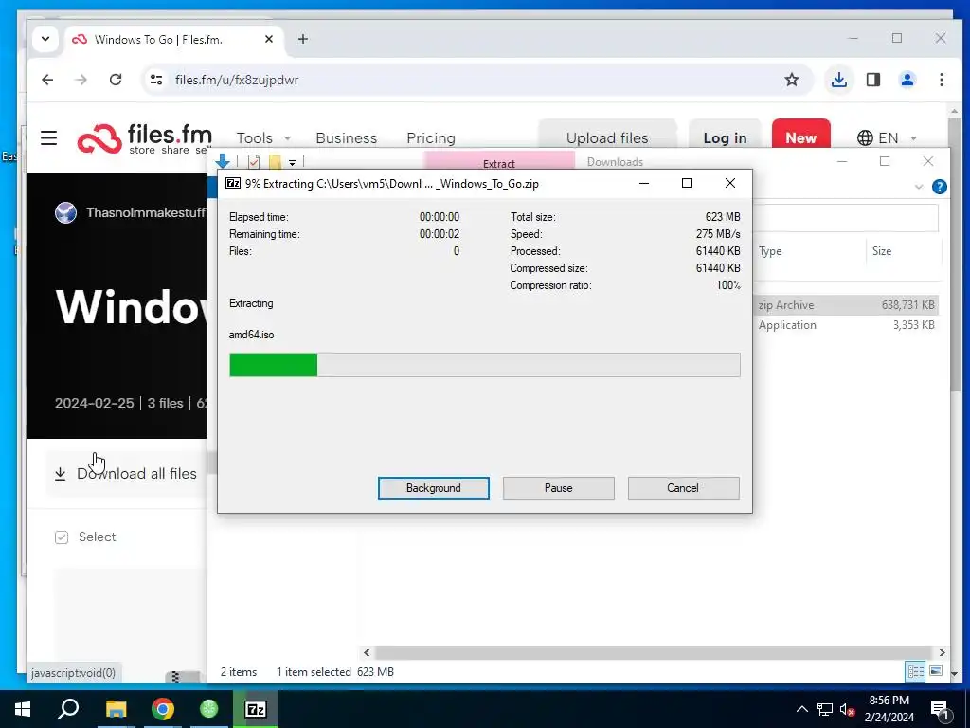
Task: Open the Pricing menu item
Action: [x=431, y=138]
